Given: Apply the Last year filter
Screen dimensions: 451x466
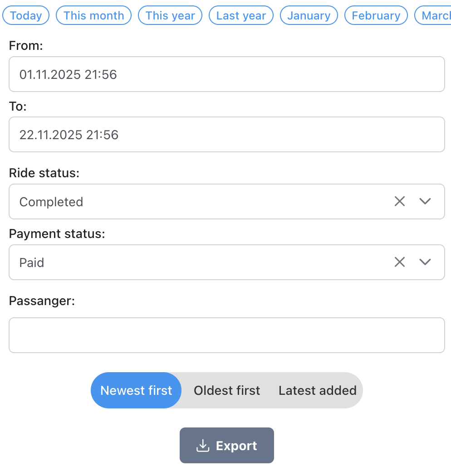Looking at the screenshot, I should pyautogui.click(x=241, y=15).
